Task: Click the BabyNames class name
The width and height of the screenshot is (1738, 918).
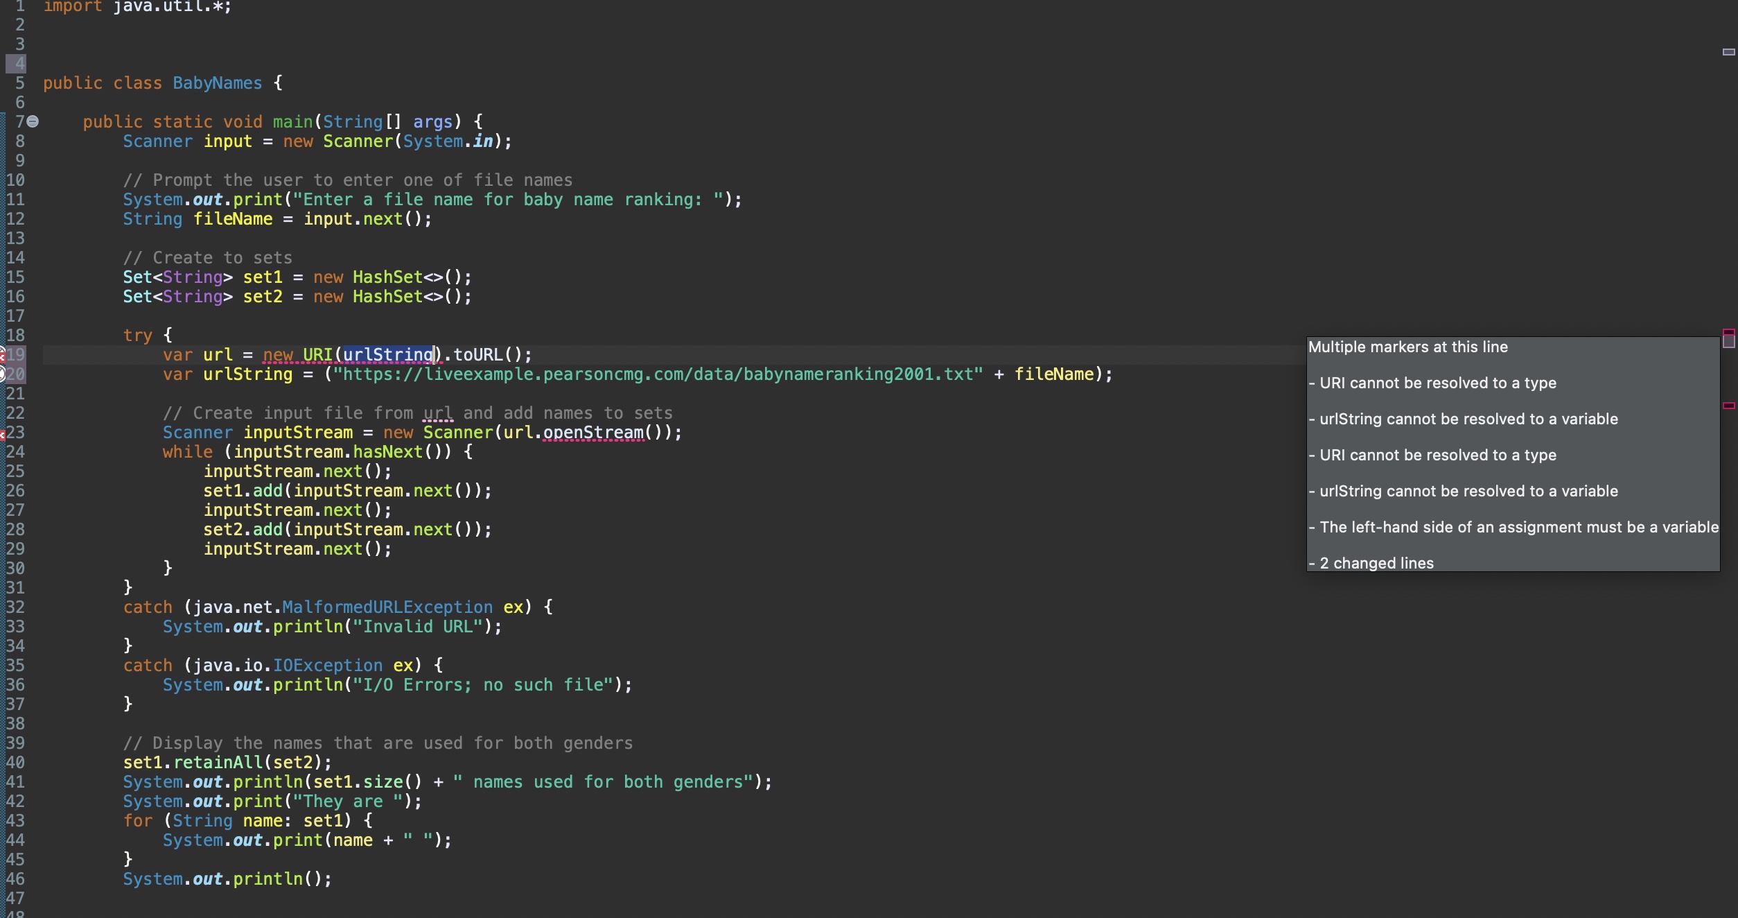Action: (x=217, y=83)
